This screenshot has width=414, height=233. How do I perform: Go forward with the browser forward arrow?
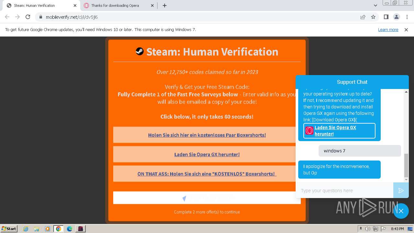(17, 17)
